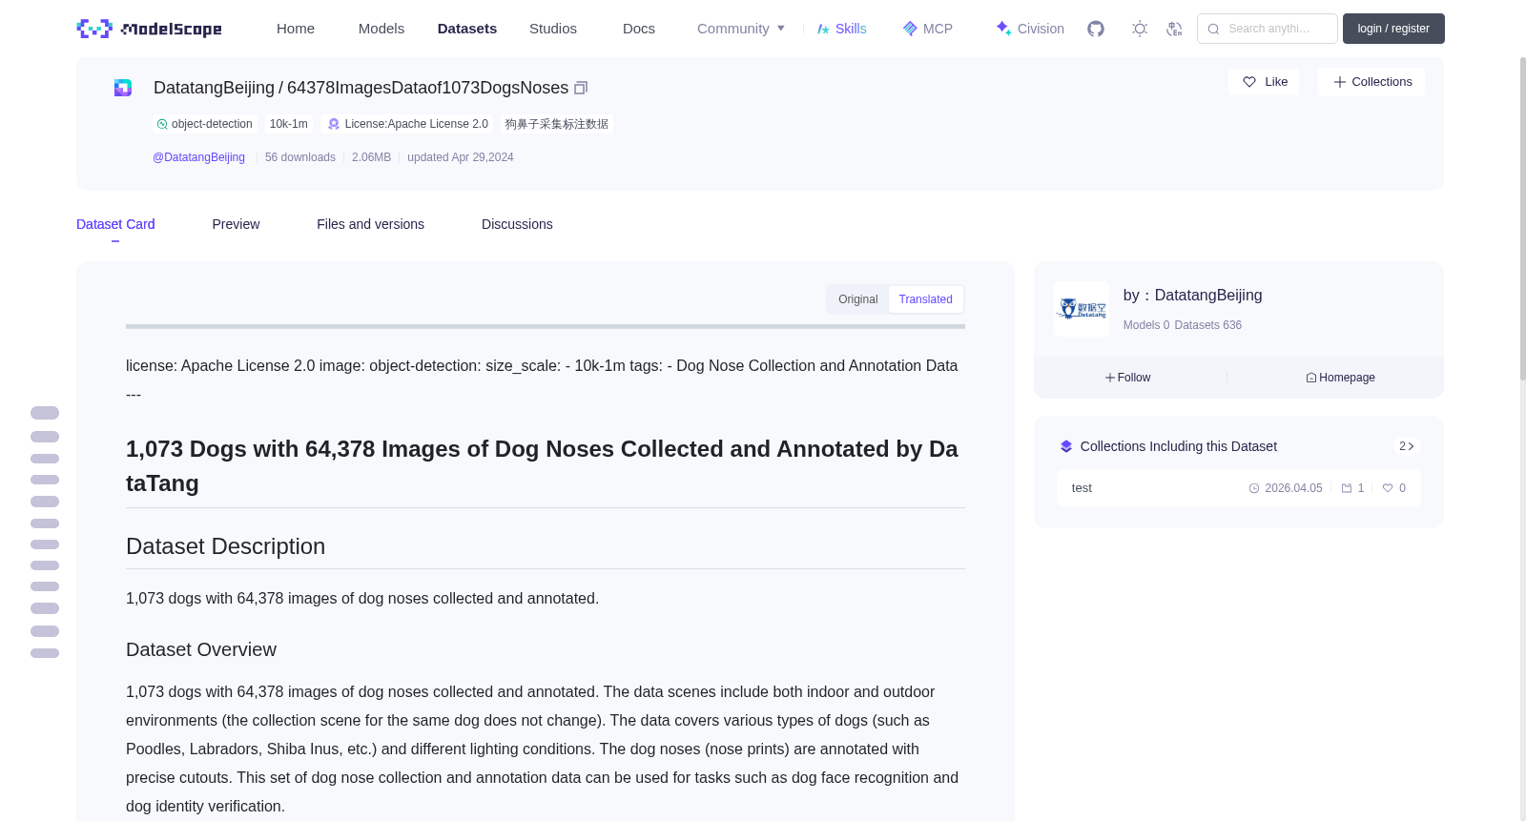Click the "Collections Including this Dataset" heading
Screen dimensions: 1526x821
tap(1179, 446)
